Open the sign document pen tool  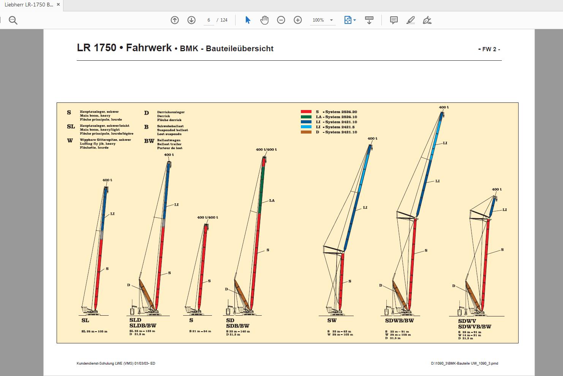427,20
